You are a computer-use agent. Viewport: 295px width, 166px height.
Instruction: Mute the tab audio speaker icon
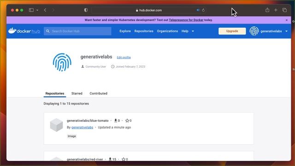click(x=198, y=10)
